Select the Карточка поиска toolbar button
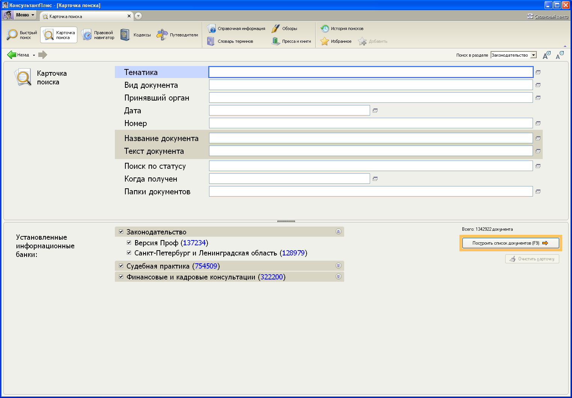 [59, 35]
